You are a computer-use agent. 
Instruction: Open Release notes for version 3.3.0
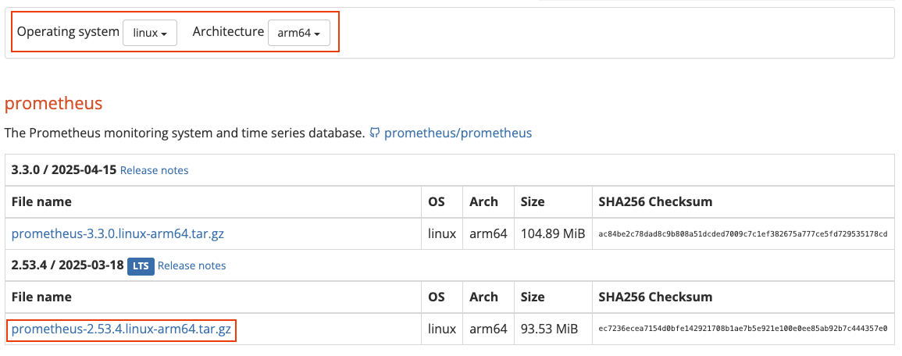pyautogui.click(x=154, y=170)
